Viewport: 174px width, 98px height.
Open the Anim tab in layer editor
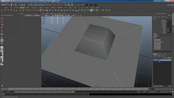click(x=165, y=54)
